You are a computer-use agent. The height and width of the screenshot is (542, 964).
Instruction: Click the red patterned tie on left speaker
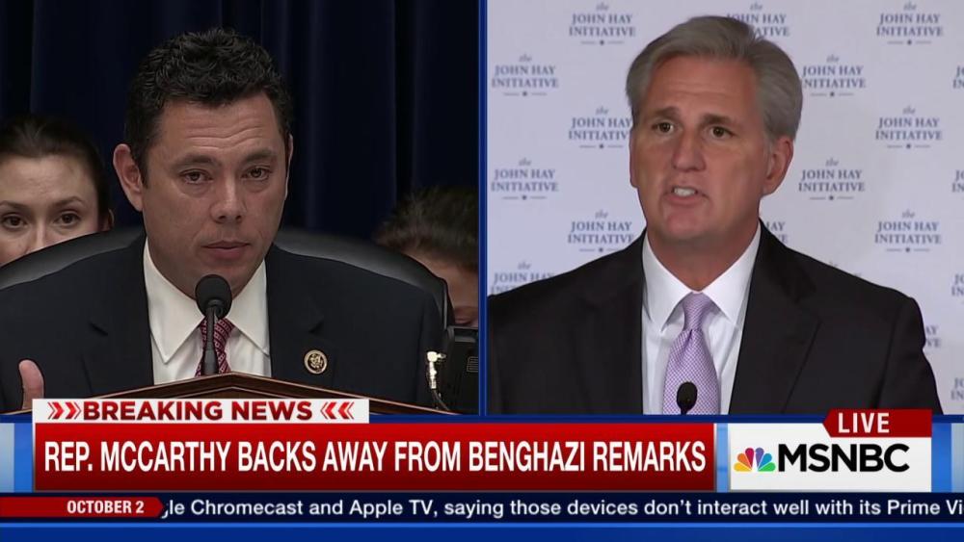coord(213,347)
